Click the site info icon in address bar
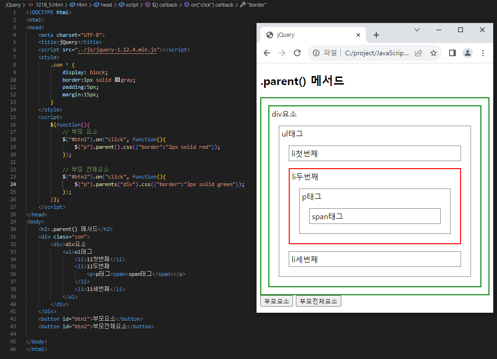 tap(316, 53)
